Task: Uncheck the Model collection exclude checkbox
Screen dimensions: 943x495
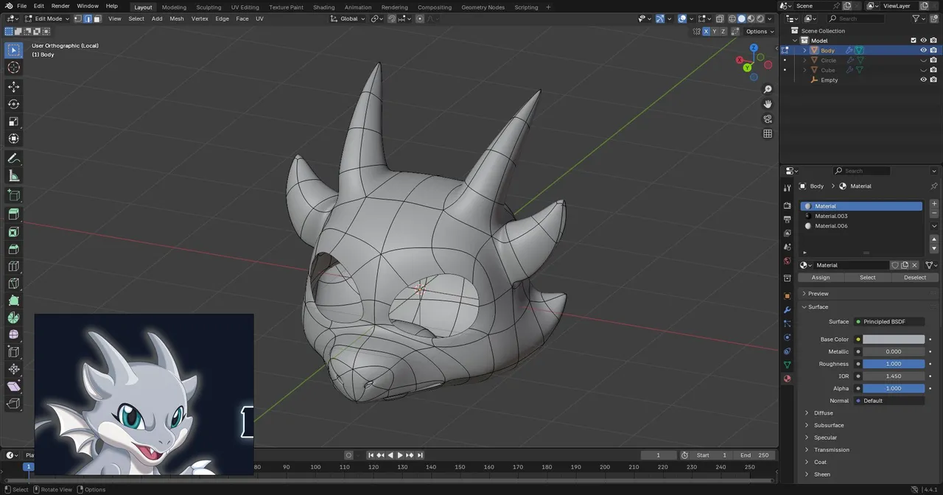Action: click(914, 41)
